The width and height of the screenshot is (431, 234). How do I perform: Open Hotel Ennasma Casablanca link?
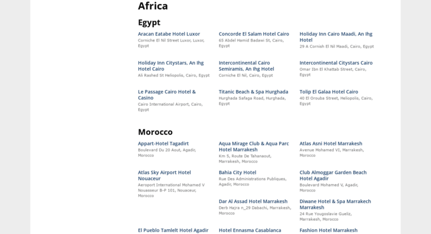pyautogui.click(x=250, y=230)
